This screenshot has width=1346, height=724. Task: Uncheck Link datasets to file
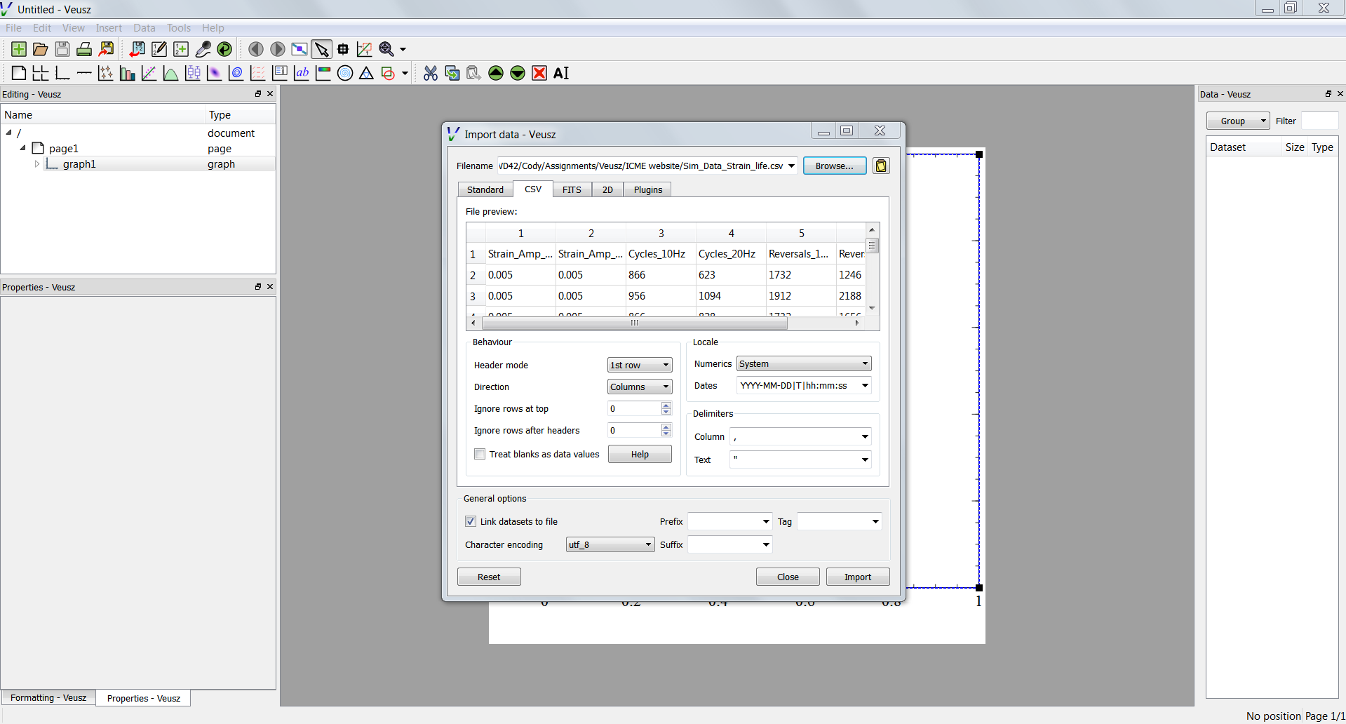click(x=471, y=522)
